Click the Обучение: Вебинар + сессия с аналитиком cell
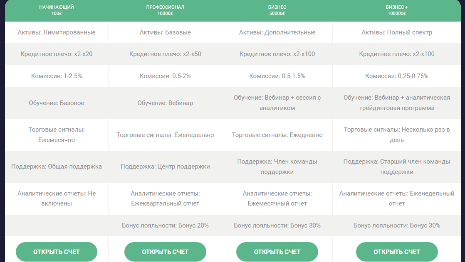 click(x=277, y=103)
